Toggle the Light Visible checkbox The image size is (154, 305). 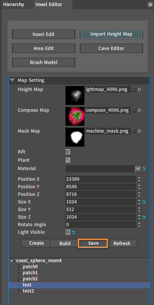(x=68, y=232)
